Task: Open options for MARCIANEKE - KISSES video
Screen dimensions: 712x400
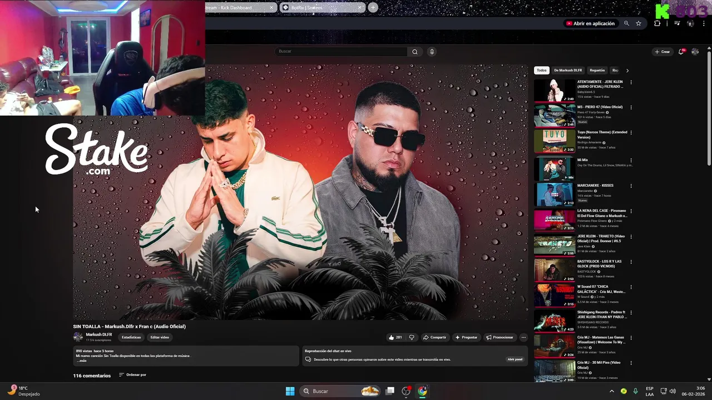Action: [x=631, y=186]
